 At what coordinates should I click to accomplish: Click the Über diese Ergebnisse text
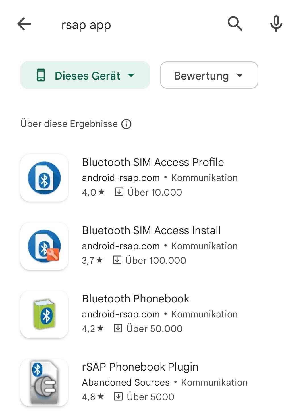pyautogui.click(x=69, y=124)
